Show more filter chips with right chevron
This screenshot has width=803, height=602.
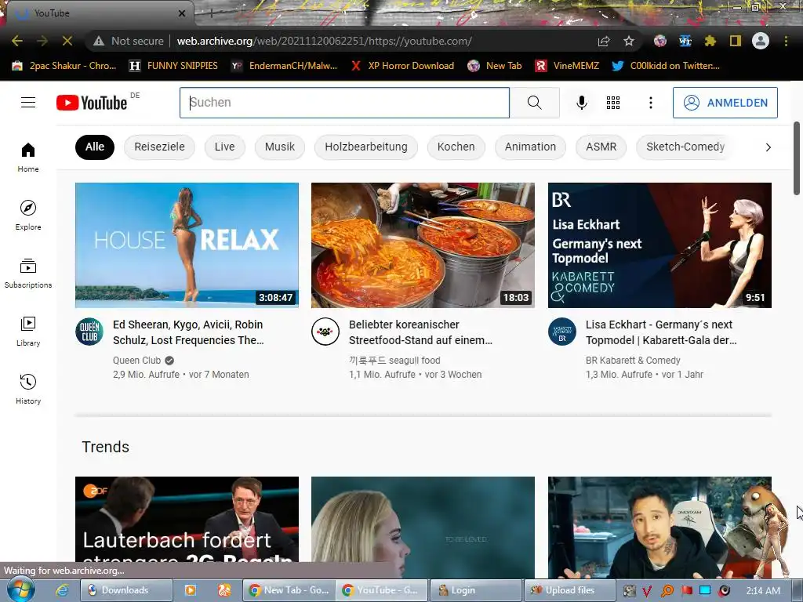768,147
